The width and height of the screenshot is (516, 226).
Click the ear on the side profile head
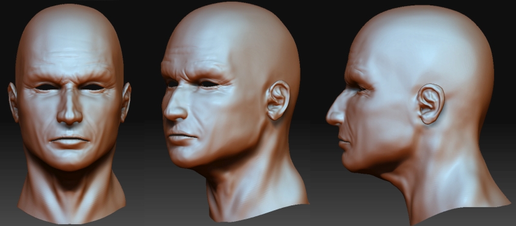tap(431, 104)
